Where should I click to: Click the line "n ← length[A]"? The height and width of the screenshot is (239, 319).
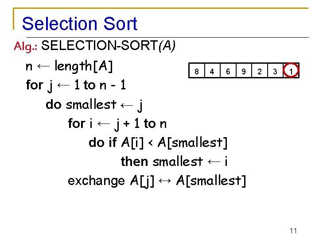70,66
